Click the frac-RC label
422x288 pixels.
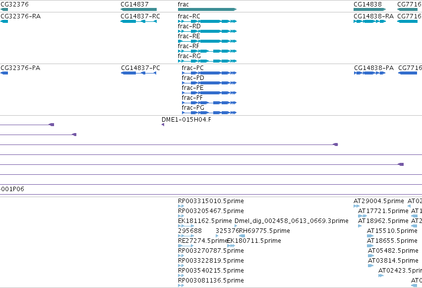coord(189,16)
